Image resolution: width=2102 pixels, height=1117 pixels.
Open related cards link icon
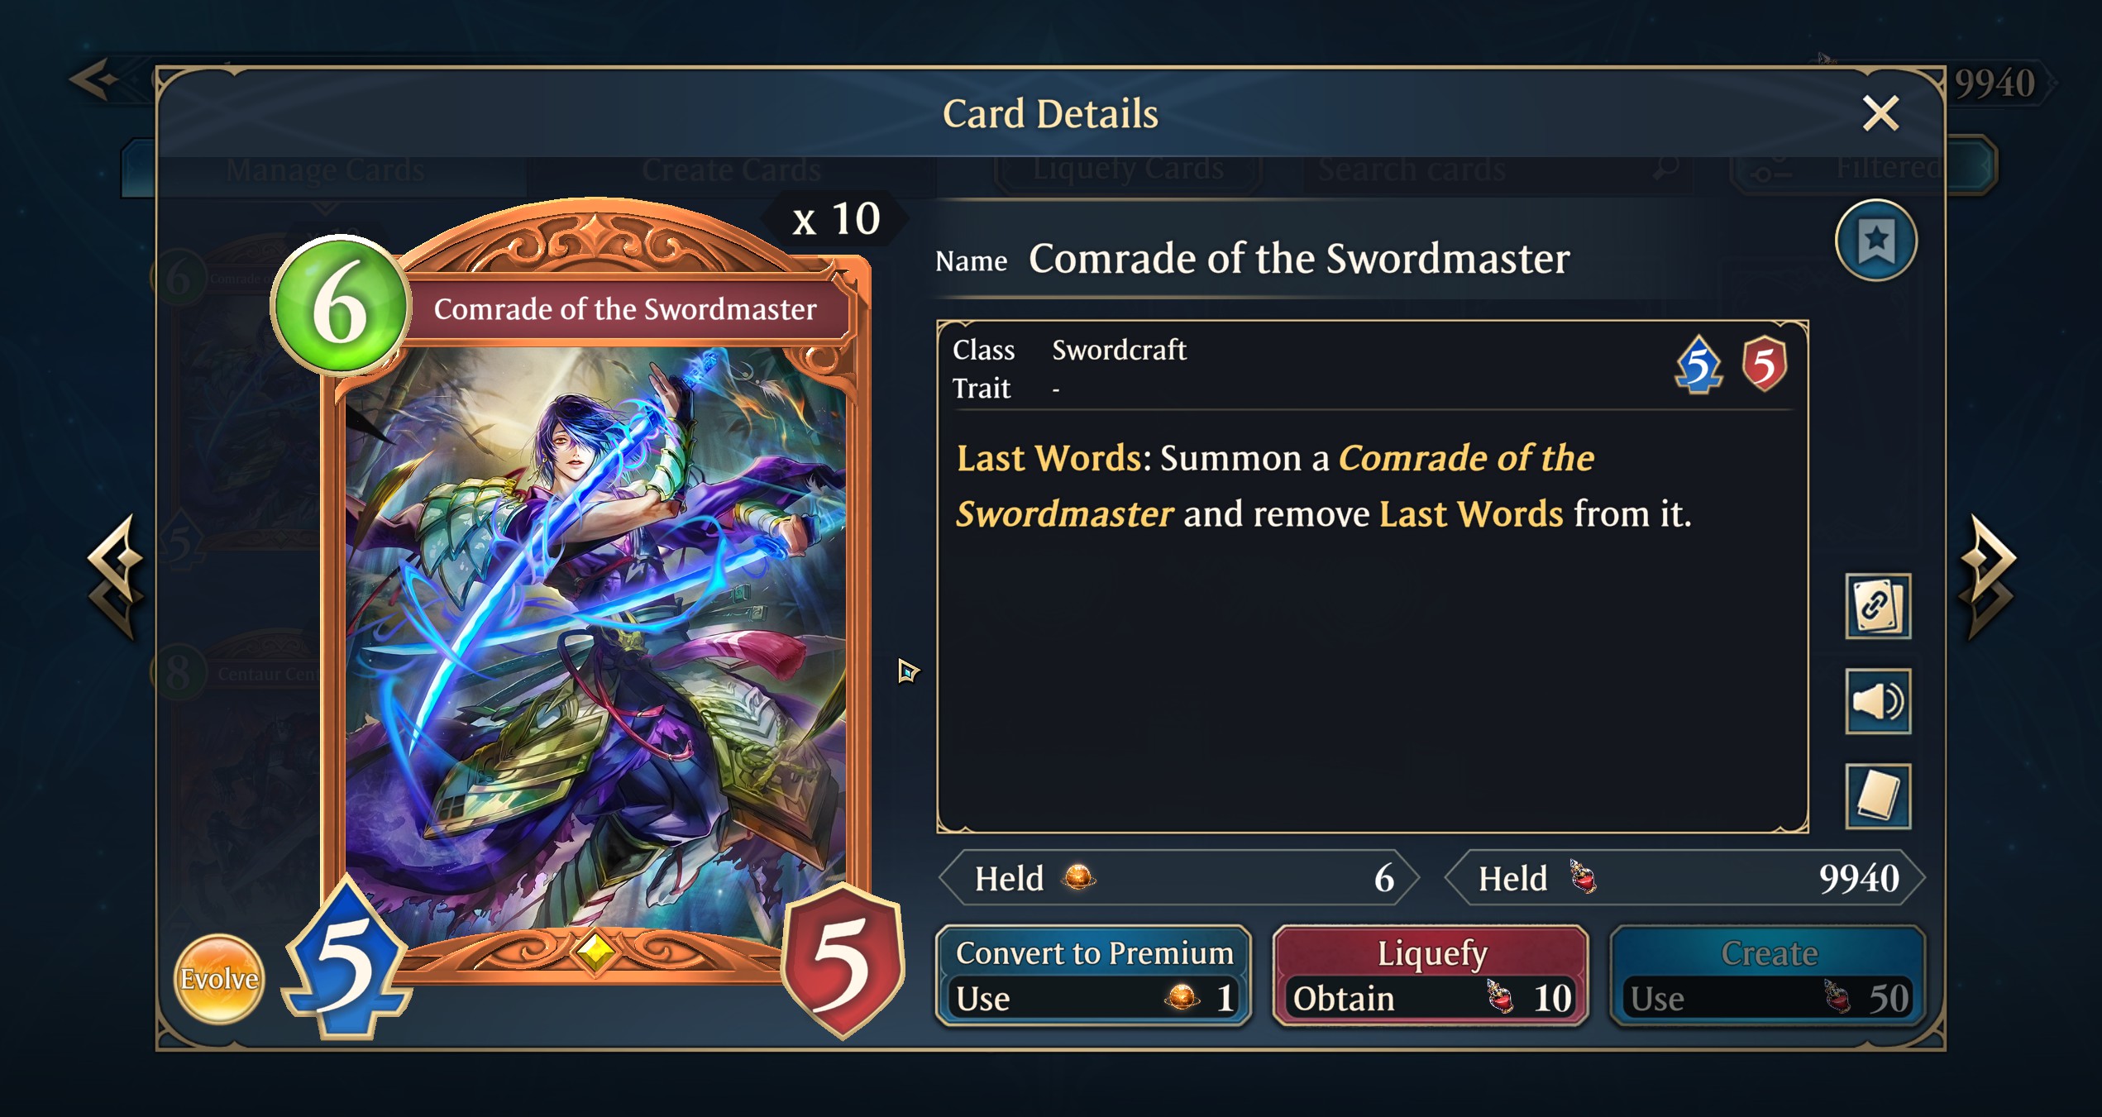pos(1877,606)
